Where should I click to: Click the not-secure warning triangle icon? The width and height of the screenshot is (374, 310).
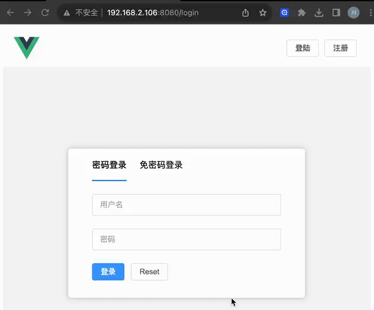tap(67, 12)
